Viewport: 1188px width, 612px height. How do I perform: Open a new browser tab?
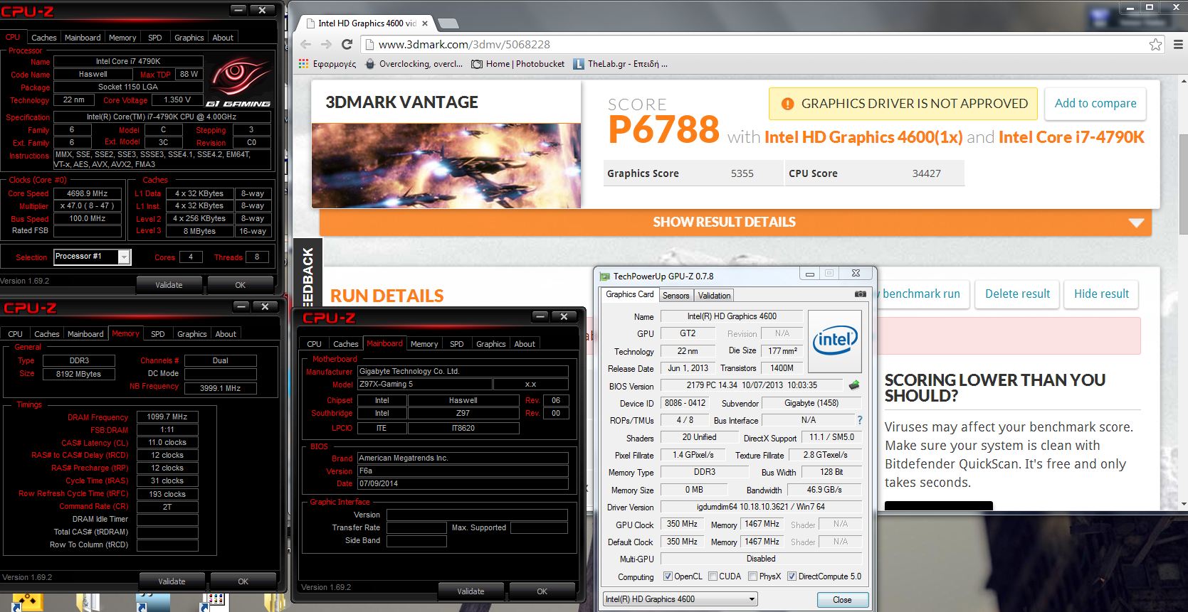tap(448, 23)
